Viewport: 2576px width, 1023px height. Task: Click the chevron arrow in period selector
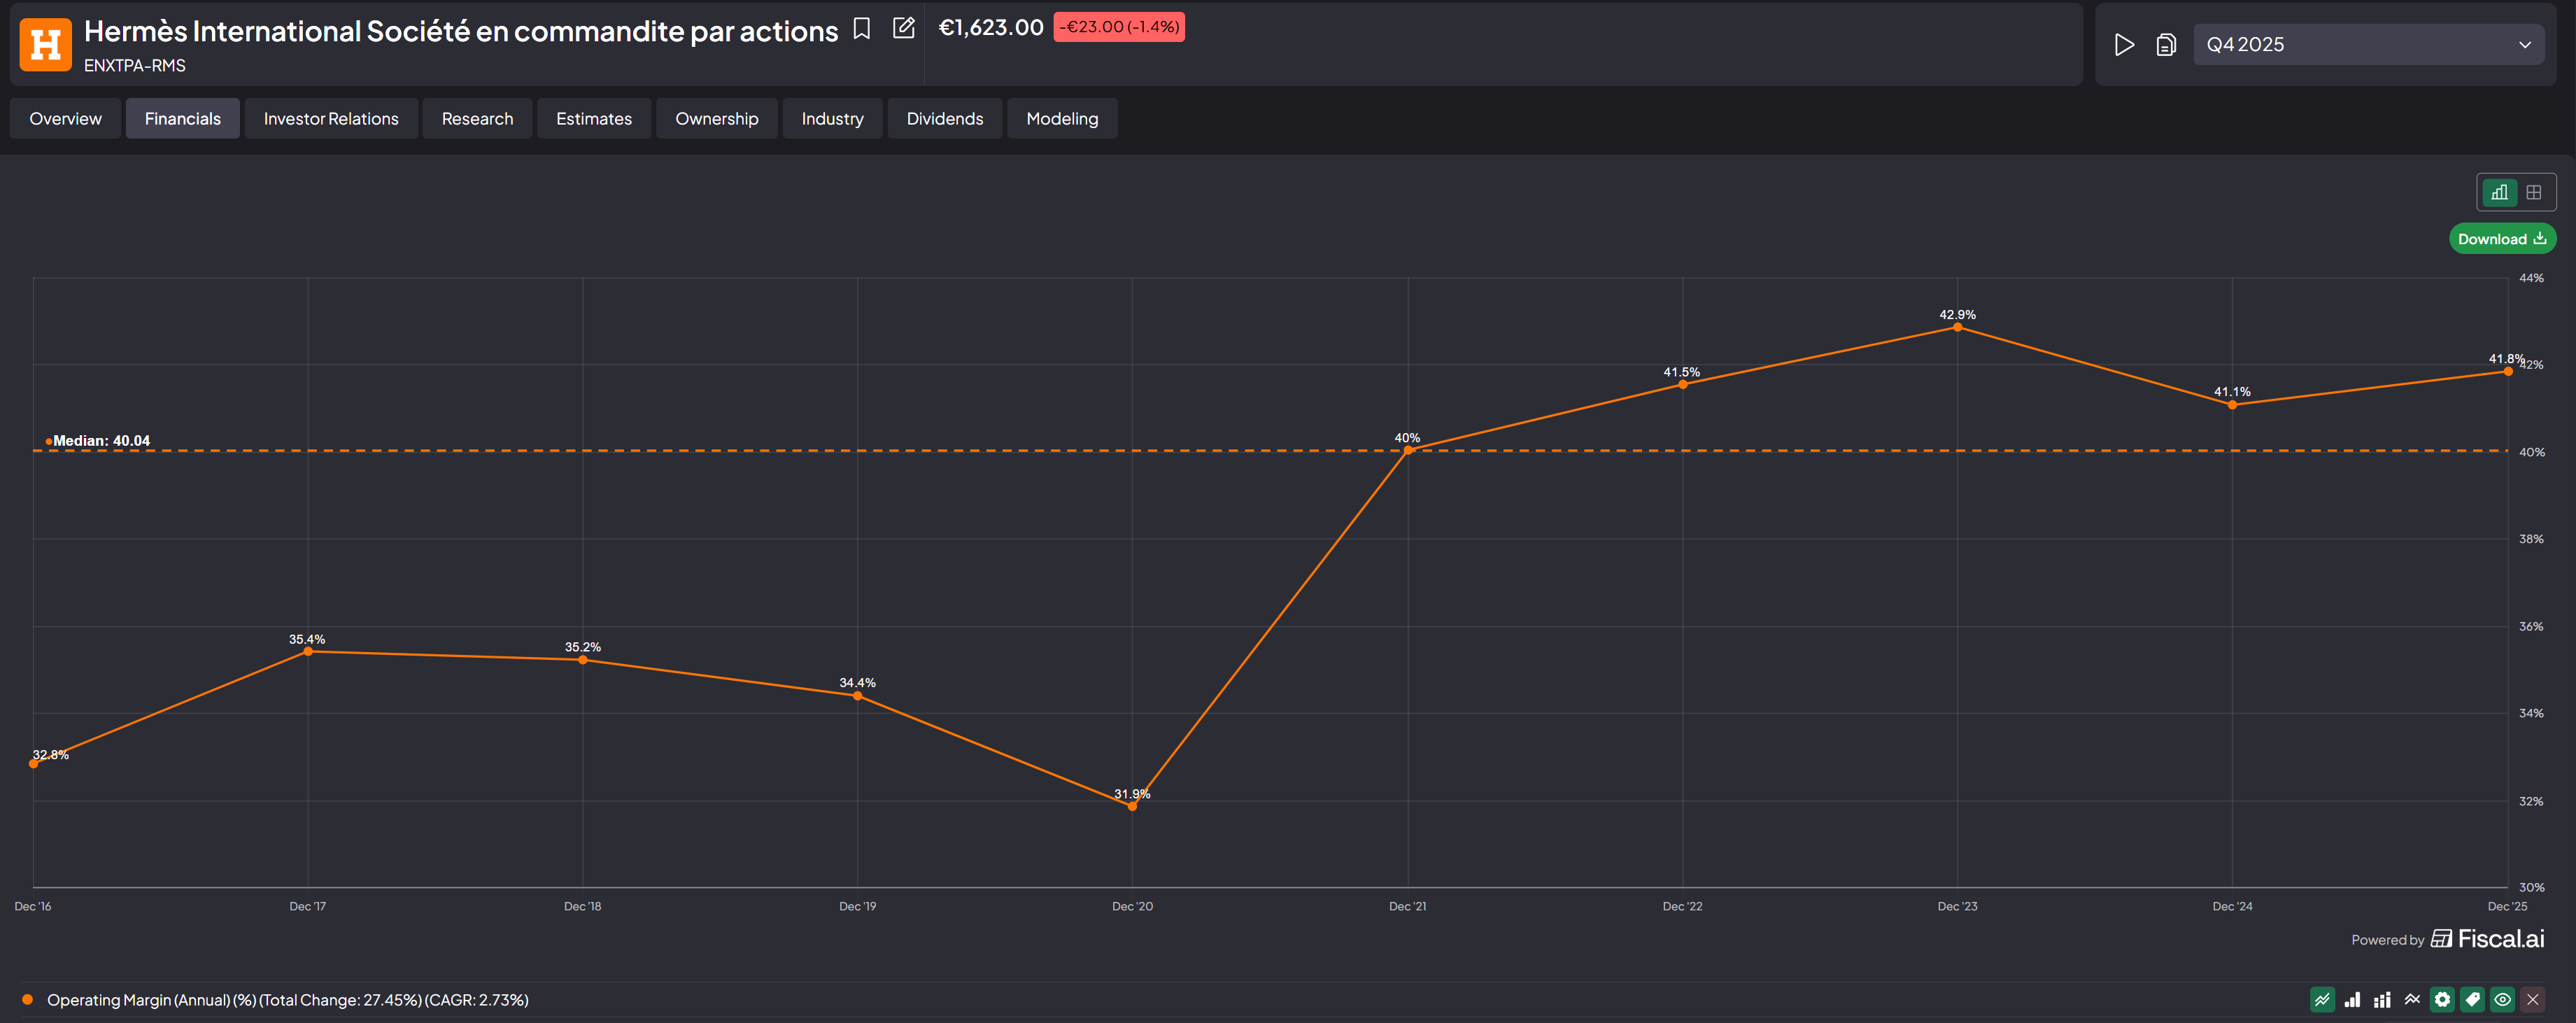(x=2524, y=45)
